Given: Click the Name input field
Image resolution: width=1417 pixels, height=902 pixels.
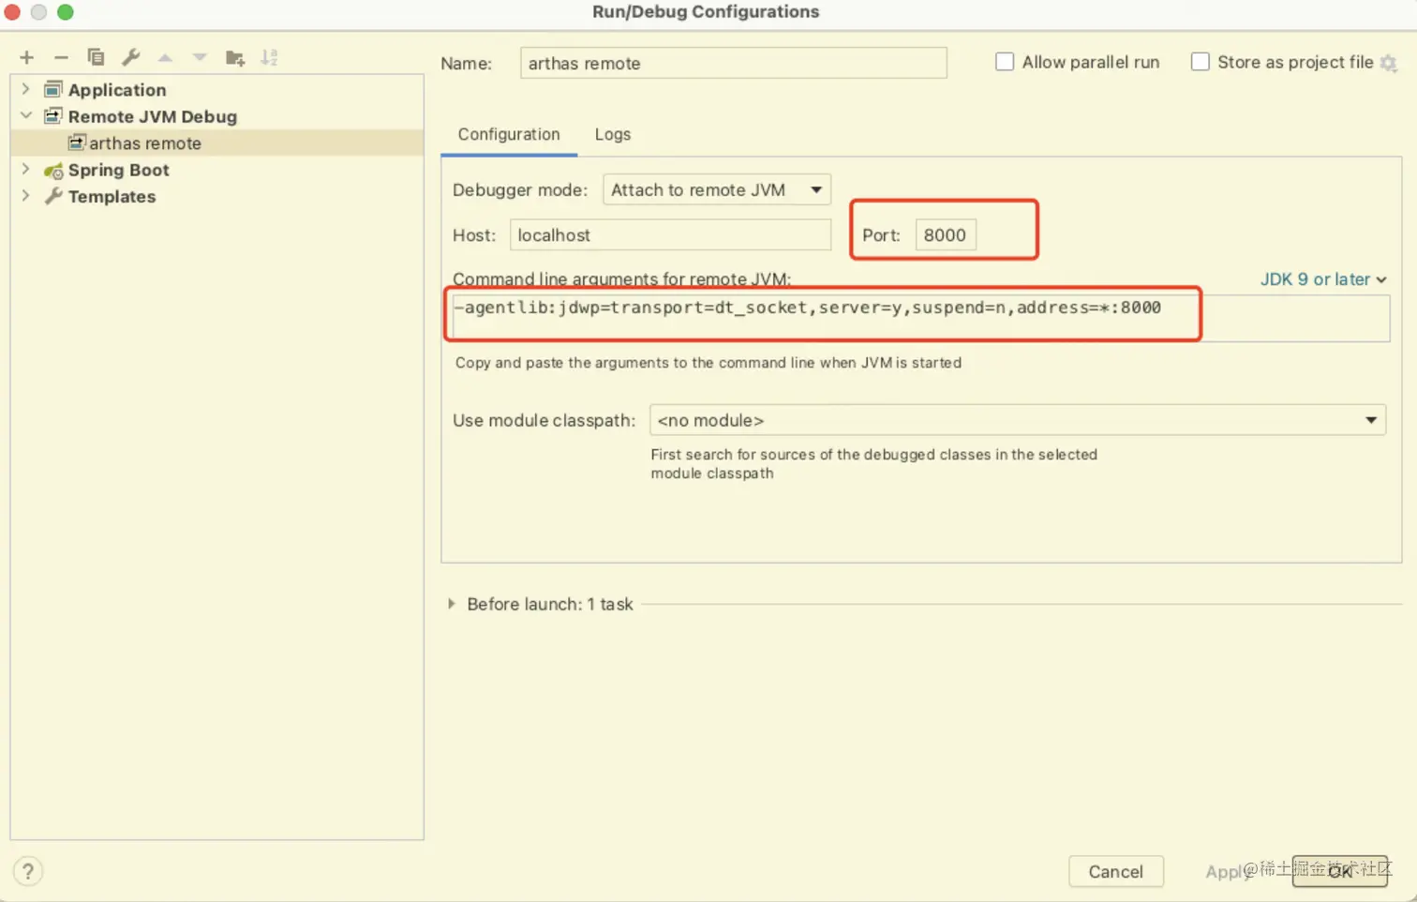Looking at the screenshot, I should [x=733, y=63].
